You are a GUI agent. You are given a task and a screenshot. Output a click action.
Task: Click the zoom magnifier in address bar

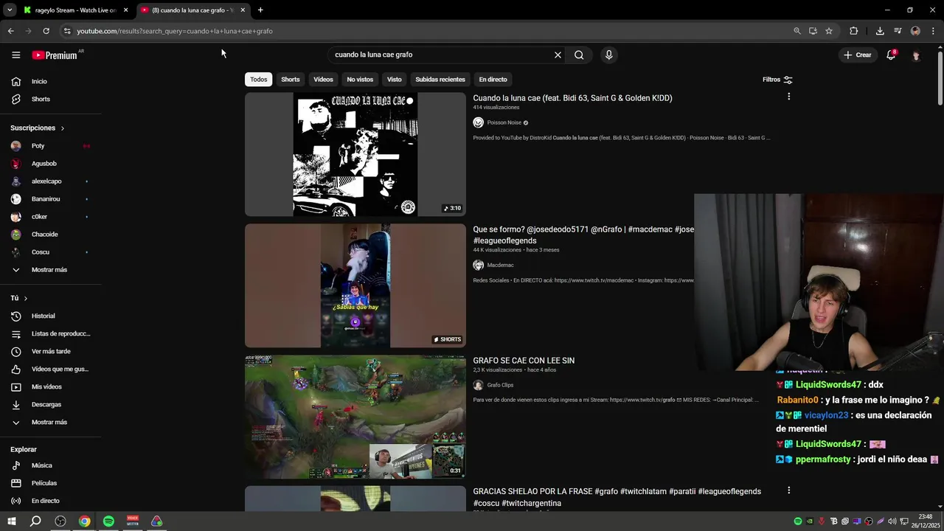[x=796, y=31]
